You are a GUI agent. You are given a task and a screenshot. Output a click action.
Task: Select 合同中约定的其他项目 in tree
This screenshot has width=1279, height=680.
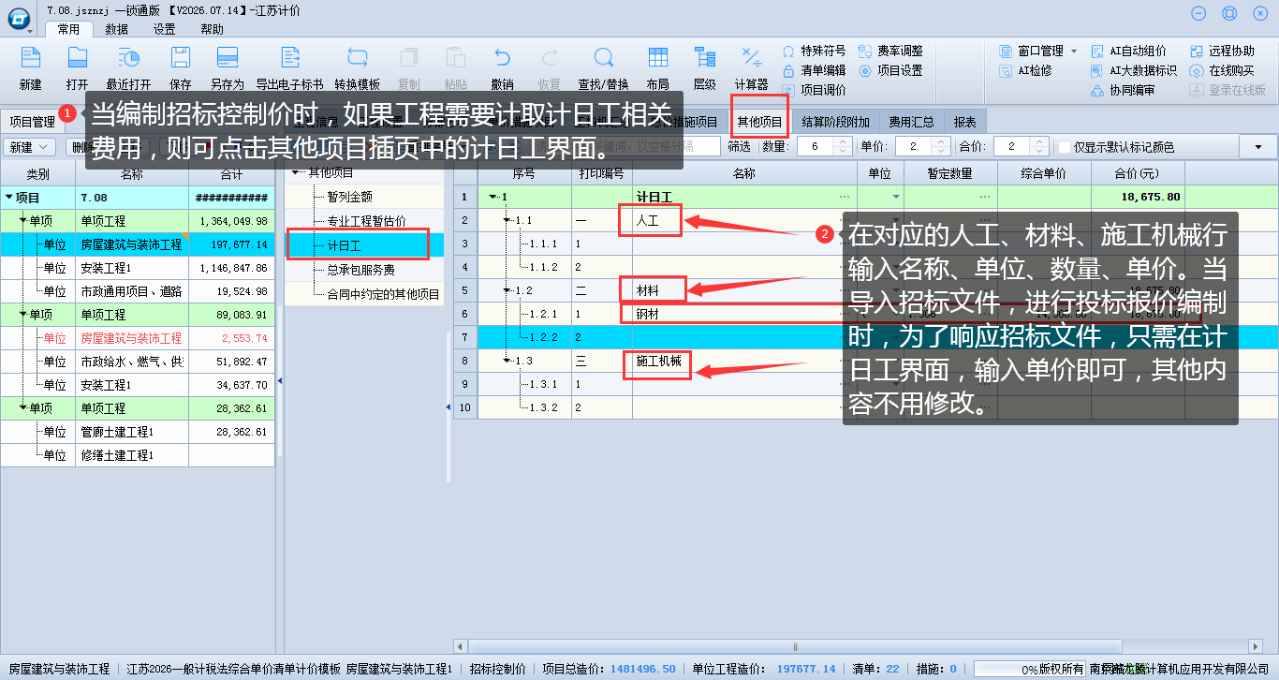(x=383, y=294)
